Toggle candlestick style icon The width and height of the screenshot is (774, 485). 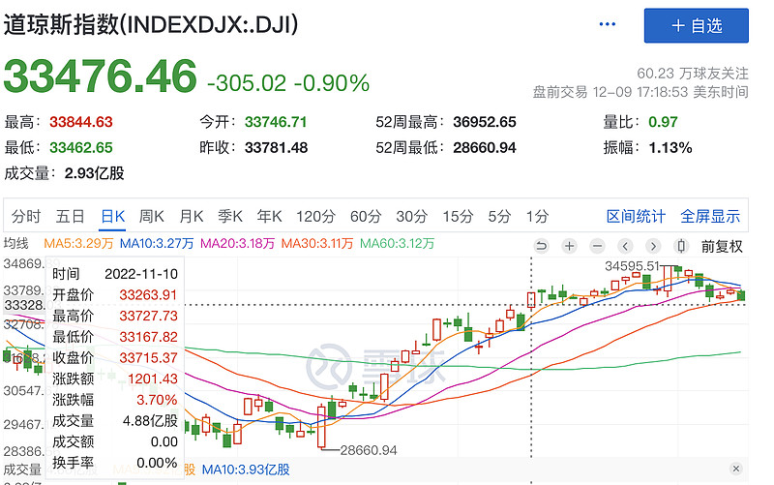coord(681,246)
